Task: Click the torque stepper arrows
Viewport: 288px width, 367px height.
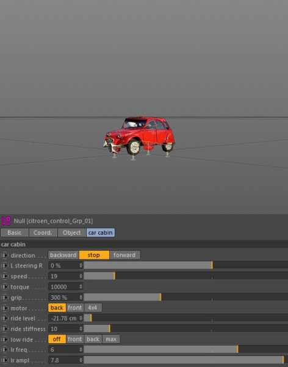Action: click(81, 286)
